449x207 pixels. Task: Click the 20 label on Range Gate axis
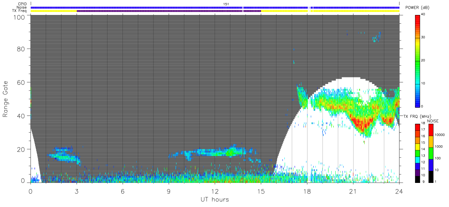pos(21,149)
